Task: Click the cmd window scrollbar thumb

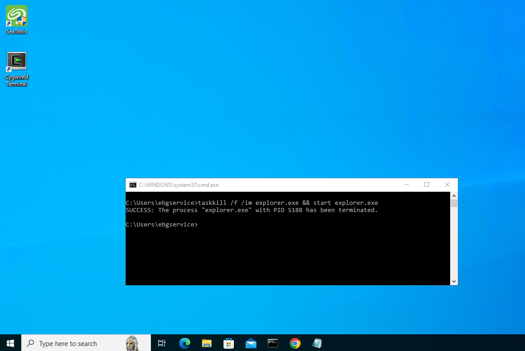Action: [454, 203]
